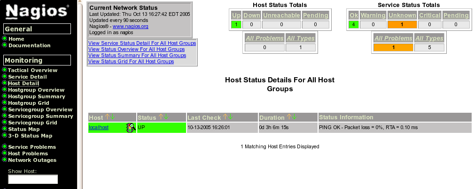
Task: Sort Host column descending using the down arrow
Action: [x=112, y=117]
